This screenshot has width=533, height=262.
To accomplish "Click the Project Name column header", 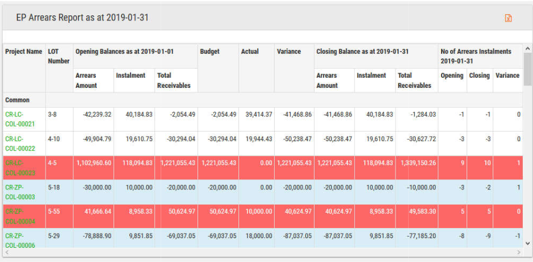I will (24, 52).
